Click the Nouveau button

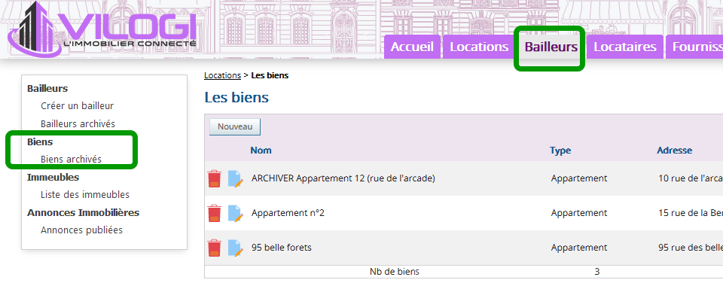(235, 126)
